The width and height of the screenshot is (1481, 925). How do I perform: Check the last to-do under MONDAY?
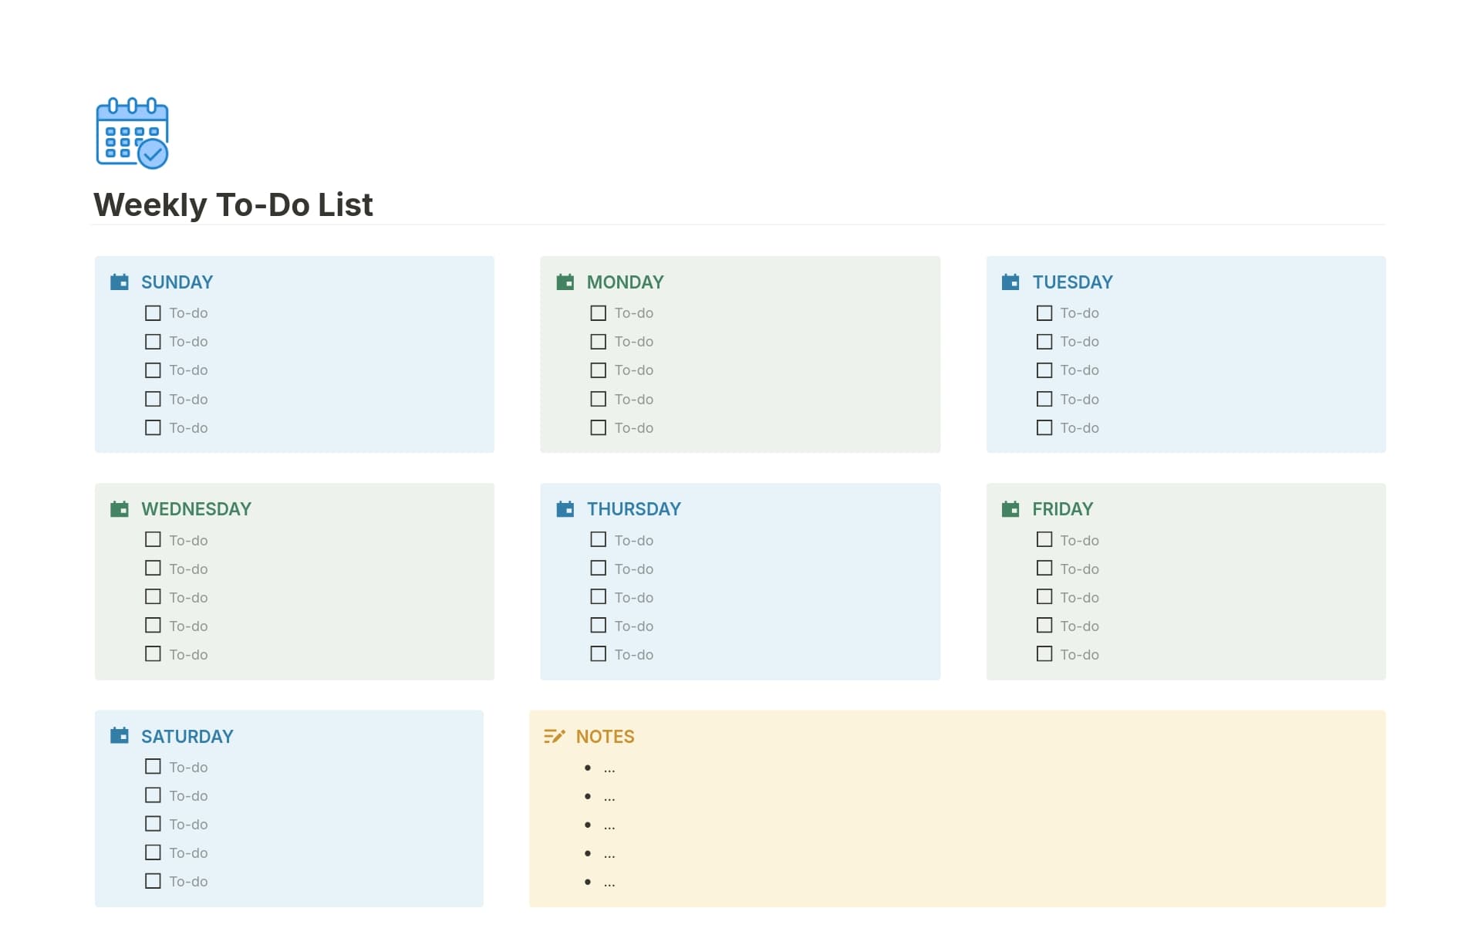point(598,427)
